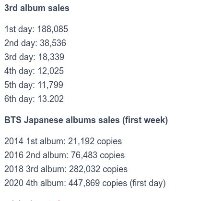This screenshot has width=211, height=201.
Task: Select the "2nd day:" label
Action: point(21,43)
